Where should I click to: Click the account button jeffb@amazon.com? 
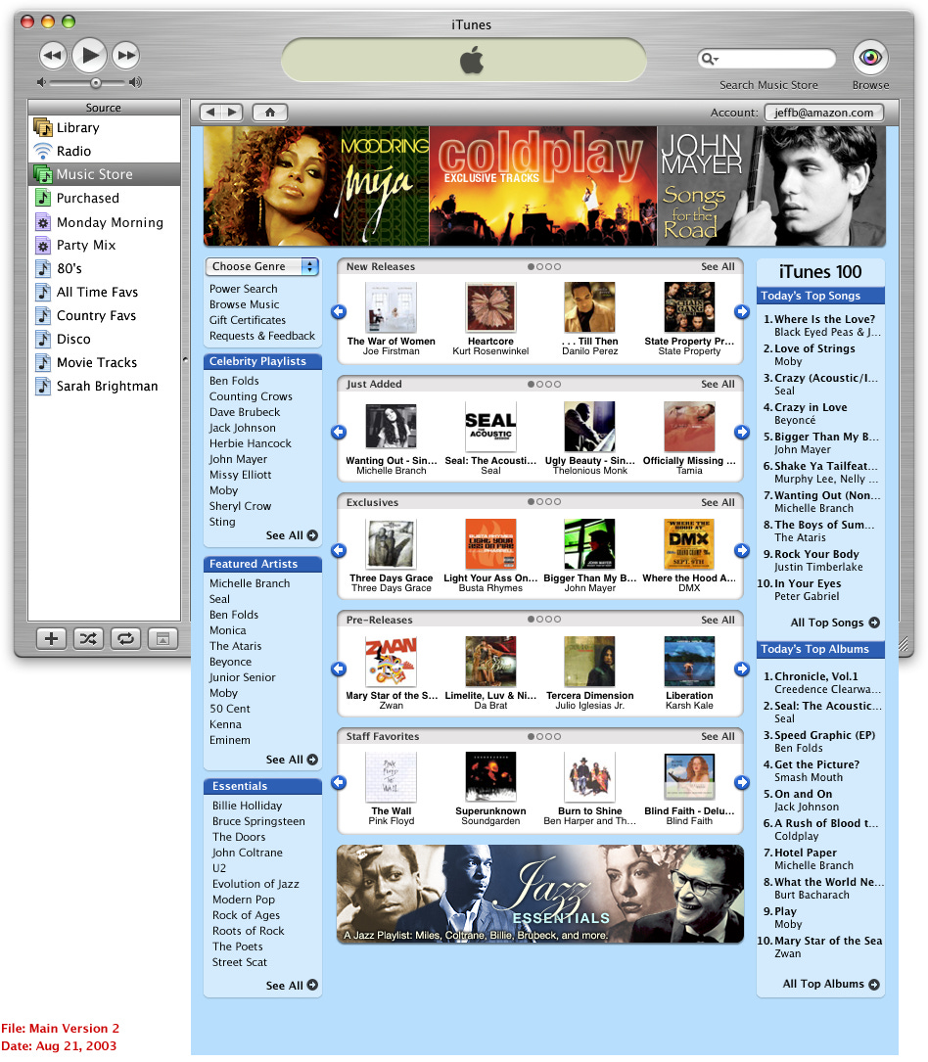pyautogui.click(x=823, y=113)
